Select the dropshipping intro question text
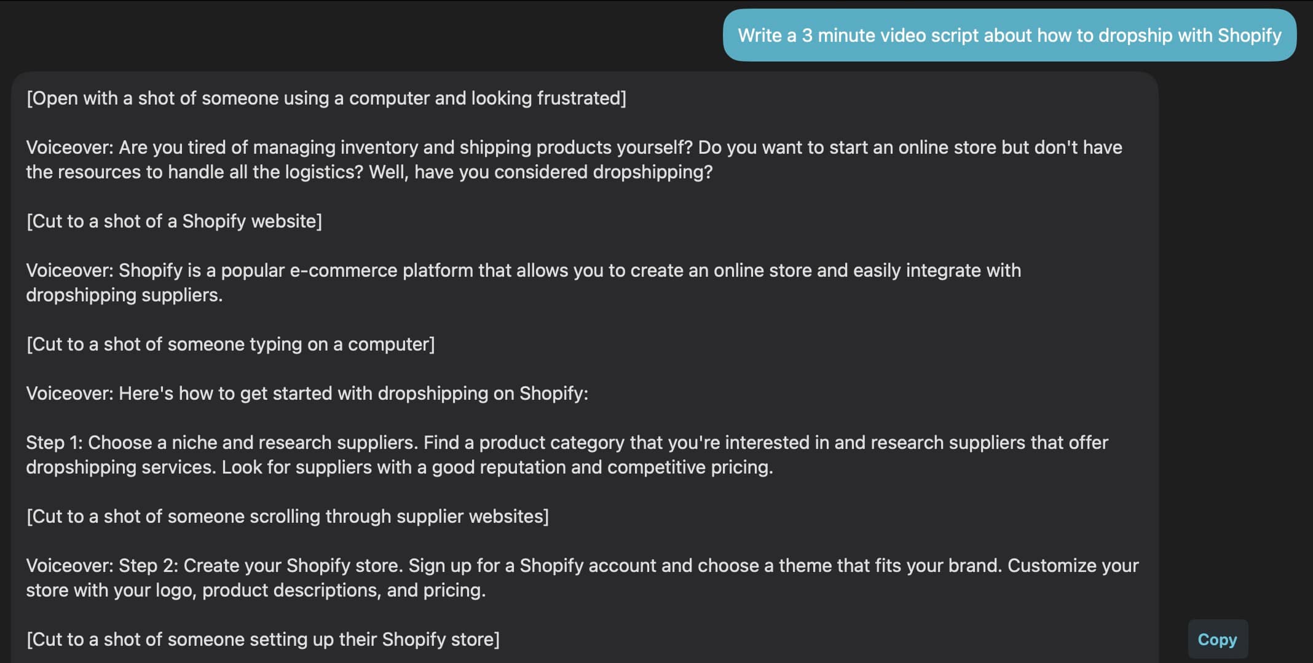This screenshot has width=1313, height=663. pos(541,172)
